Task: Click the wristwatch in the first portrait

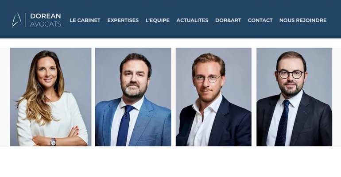Action: tap(53, 142)
